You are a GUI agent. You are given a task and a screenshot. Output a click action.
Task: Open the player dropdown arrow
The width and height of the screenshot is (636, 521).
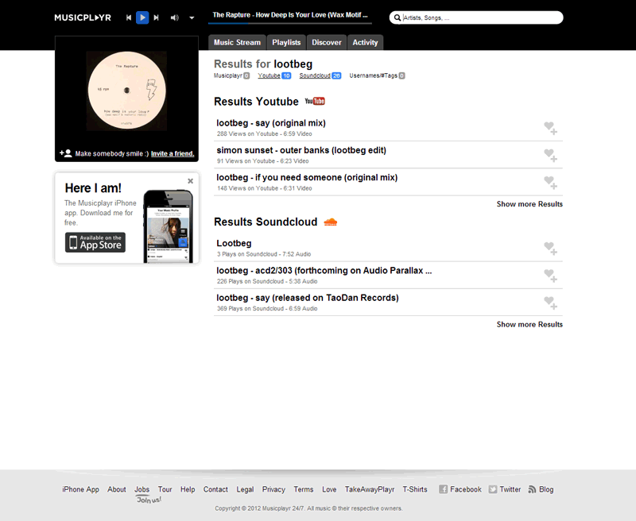click(x=192, y=17)
